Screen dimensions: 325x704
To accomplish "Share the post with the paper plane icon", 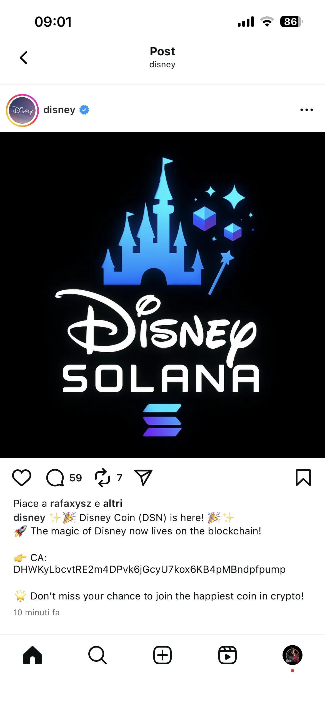I will pyautogui.click(x=143, y=477).
